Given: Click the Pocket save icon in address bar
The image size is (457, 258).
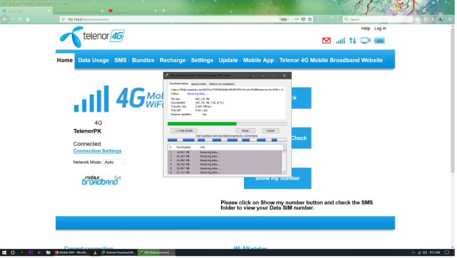Looking at the screenshot, I should pos(304,19).
